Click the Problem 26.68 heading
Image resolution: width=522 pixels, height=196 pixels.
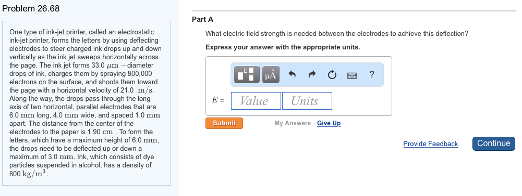pyautogui.click(x=31, y=9)
